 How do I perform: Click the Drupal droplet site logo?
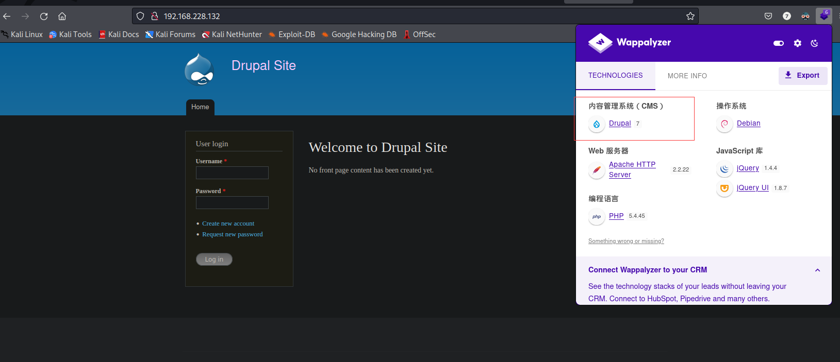point(199,70)
